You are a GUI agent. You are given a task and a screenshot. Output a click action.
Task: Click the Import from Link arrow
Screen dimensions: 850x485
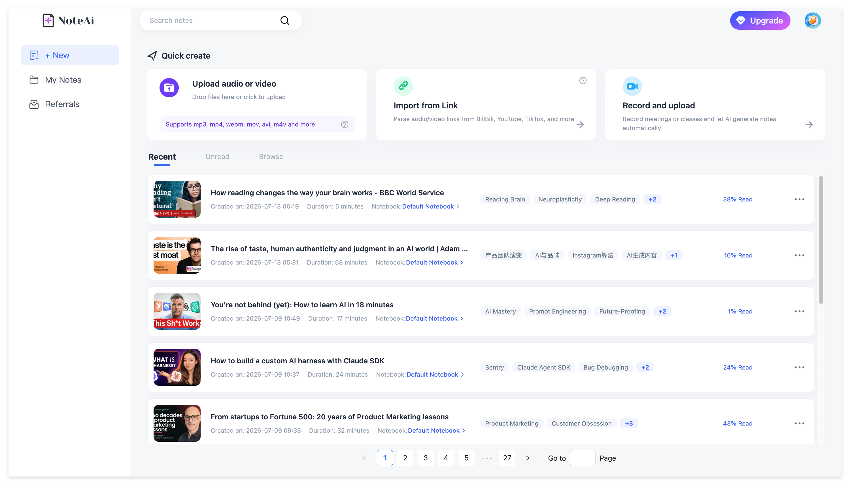pyautogui.click(x=580, y=125)
